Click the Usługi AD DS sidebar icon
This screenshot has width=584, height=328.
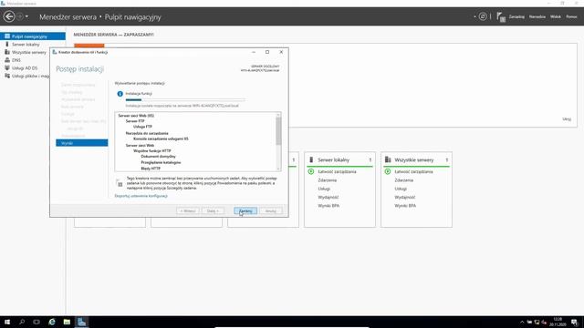tap(7, 68)
